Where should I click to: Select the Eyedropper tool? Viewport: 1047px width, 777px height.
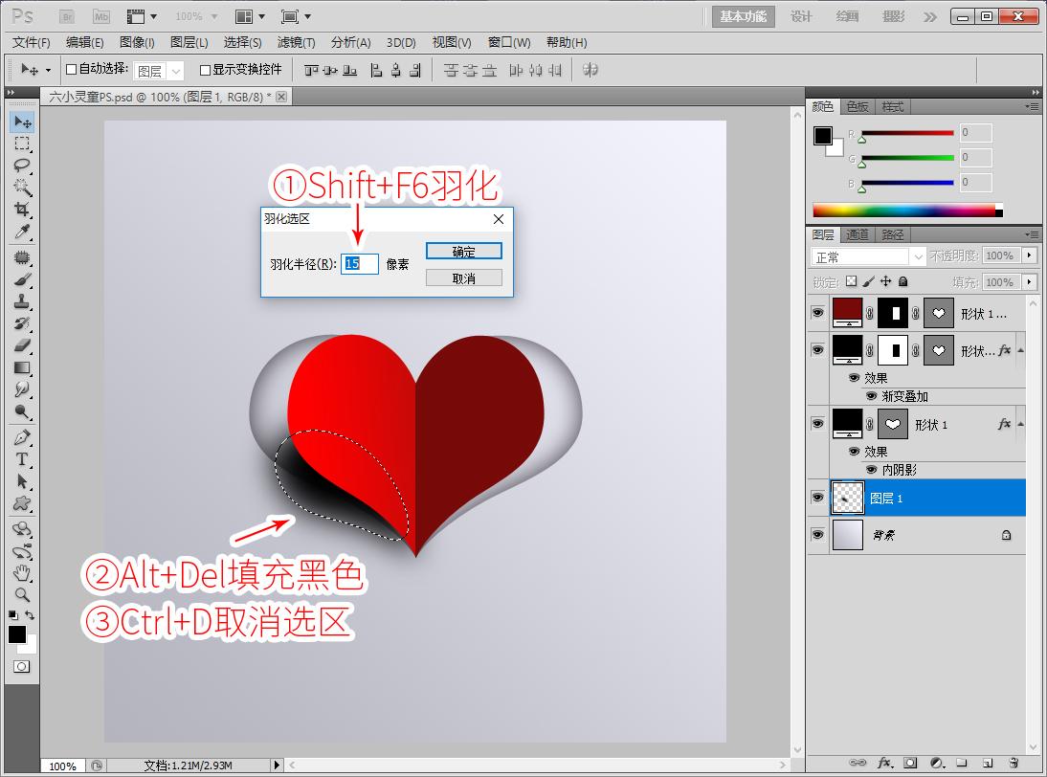pos(22,232)
